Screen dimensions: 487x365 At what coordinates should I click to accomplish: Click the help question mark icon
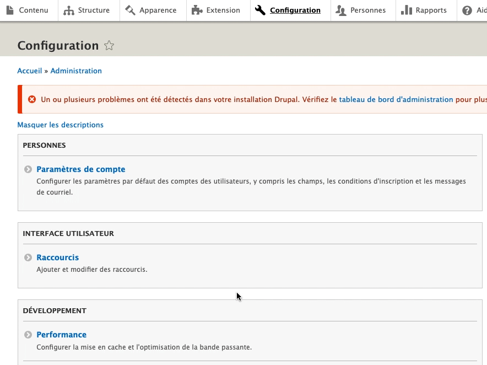click(467, 10)
